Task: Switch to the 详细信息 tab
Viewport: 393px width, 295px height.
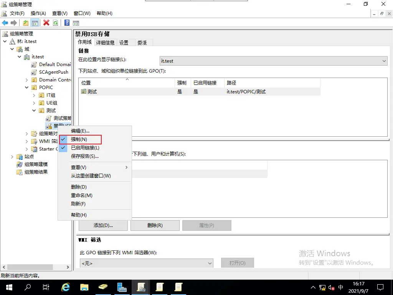Action: pyautogui.click(x=105, y=43)
